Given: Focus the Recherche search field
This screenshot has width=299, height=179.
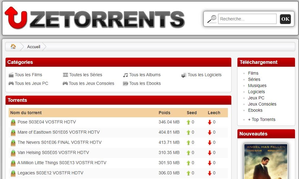Looking at the screenshot, I should click(247, 19).
